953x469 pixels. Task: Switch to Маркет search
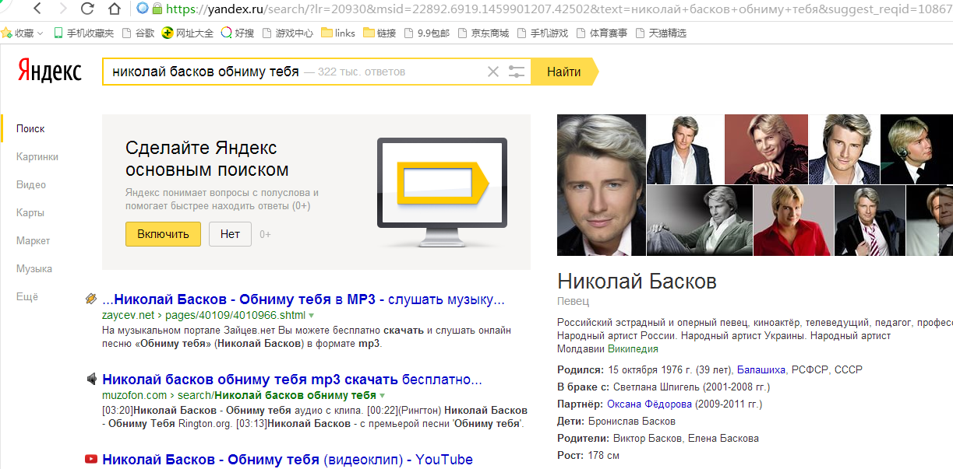tap(33, 240)
